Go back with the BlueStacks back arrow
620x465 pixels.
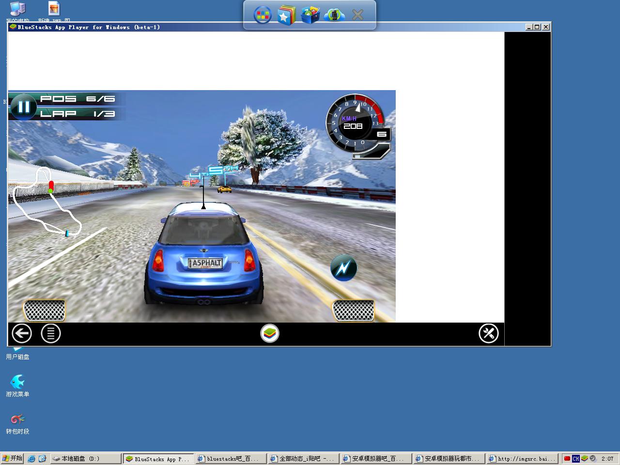[x=22, y=333]
